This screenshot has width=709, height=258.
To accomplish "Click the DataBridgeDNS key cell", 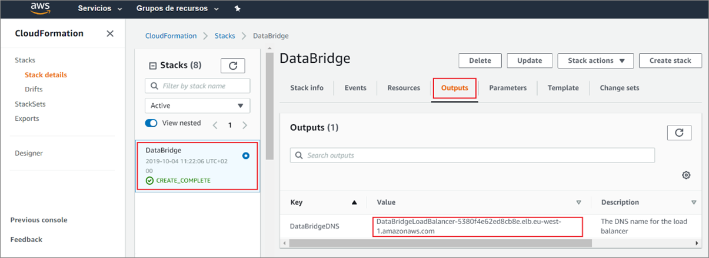I will coord(314,226).
